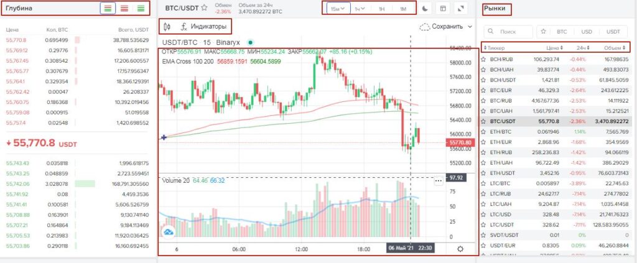
Task: Sort markets by Тиккер column
Action: pyautogui.click(x=494, y=48)
